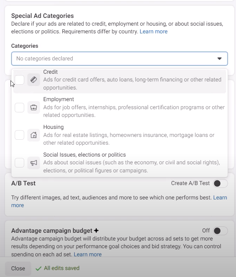Enable the Create A/B Test toggle

[x=221, y=183]
